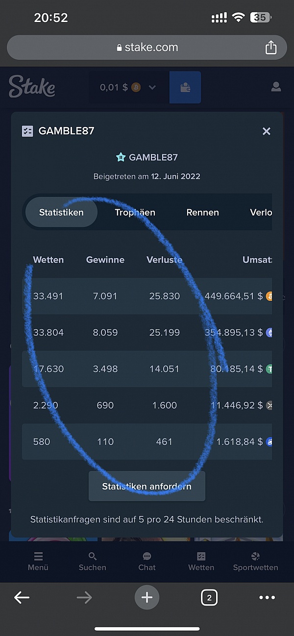
Task: Expand the currency balance dropdown
Action: click(x=152, y=87)
